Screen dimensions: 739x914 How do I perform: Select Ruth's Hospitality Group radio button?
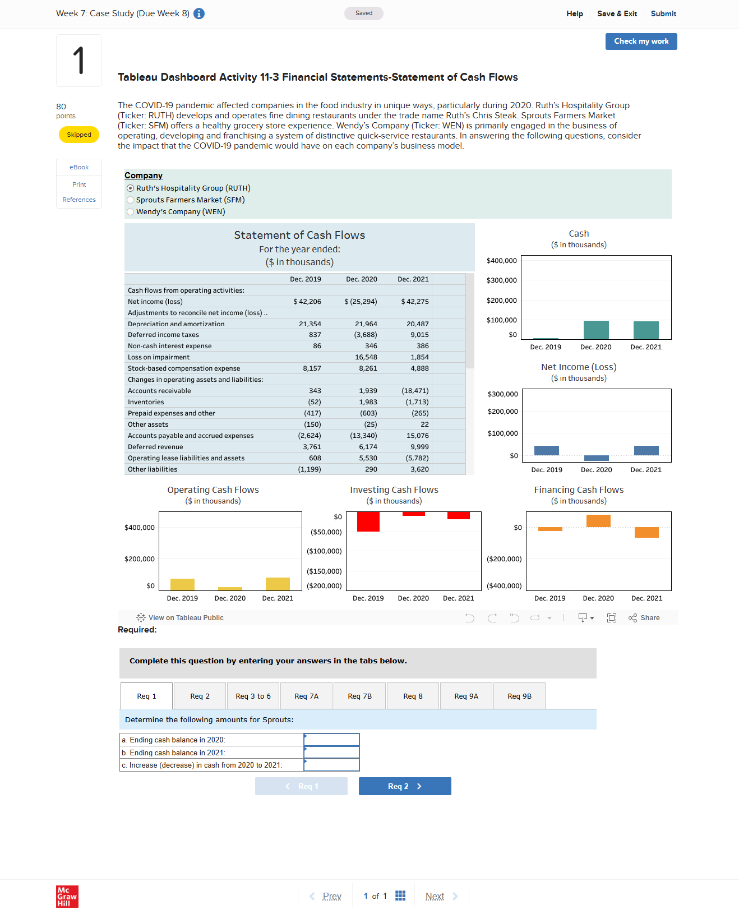130,188
